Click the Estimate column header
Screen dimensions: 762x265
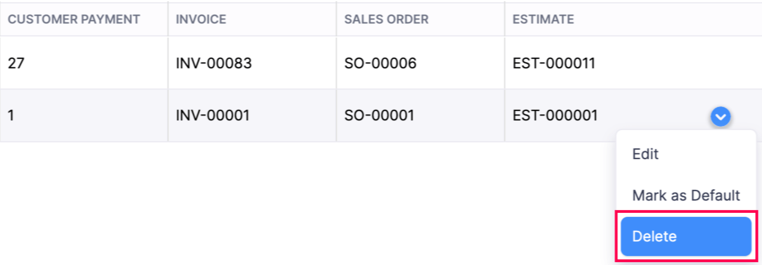(543, 19)
